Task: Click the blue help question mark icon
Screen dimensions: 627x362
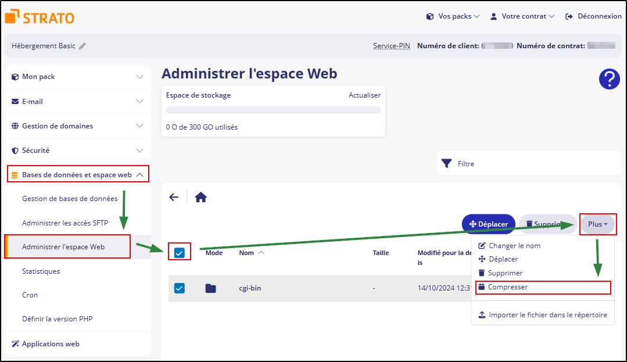Action: [609, 79]
